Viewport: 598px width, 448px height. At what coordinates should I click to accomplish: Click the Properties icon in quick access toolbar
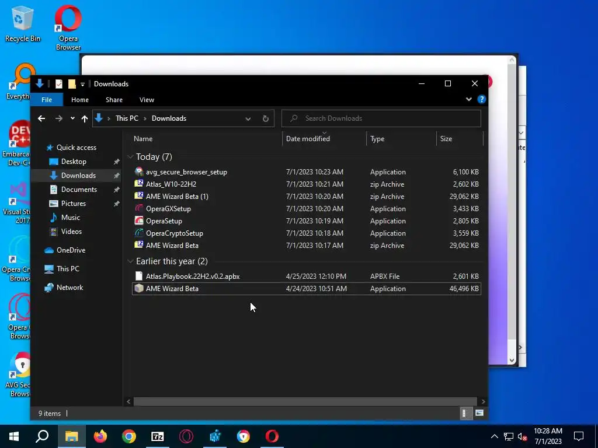click(x=59, y=84)
